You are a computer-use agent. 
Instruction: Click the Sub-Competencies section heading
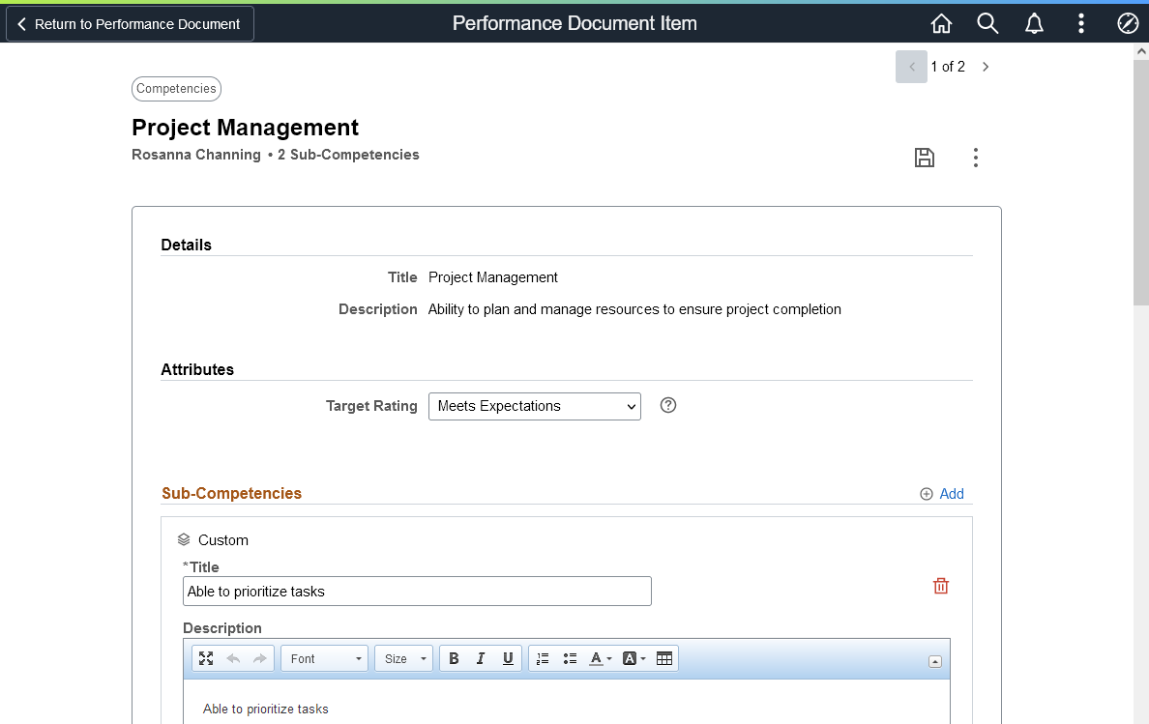(x=231, y=493)
